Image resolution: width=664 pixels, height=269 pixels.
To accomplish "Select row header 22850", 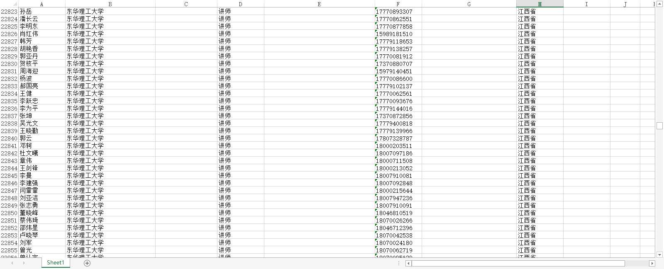I will click(9, 213).
